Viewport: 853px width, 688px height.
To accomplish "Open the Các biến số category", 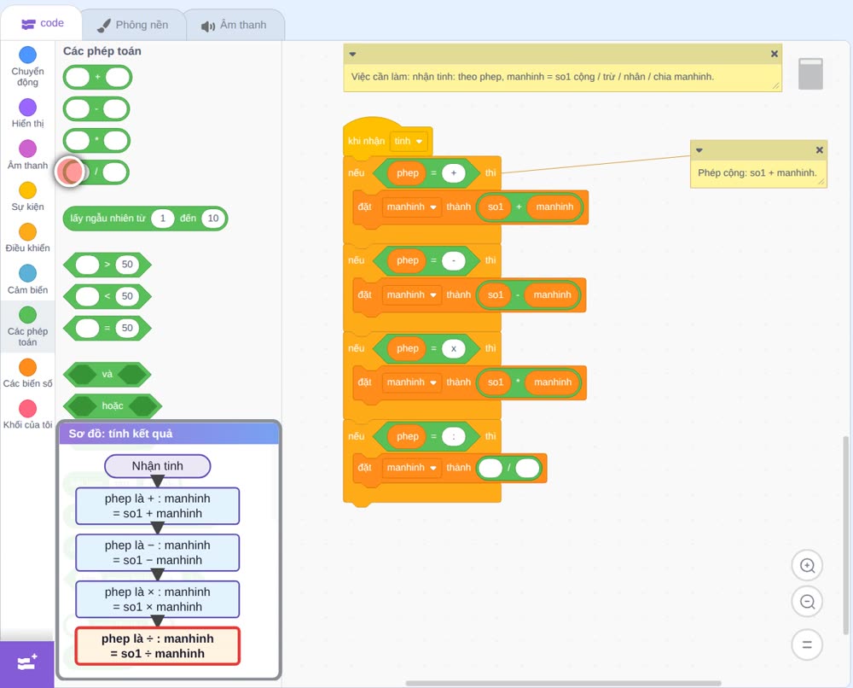I will pyautogui.click(x=27, y=373).
